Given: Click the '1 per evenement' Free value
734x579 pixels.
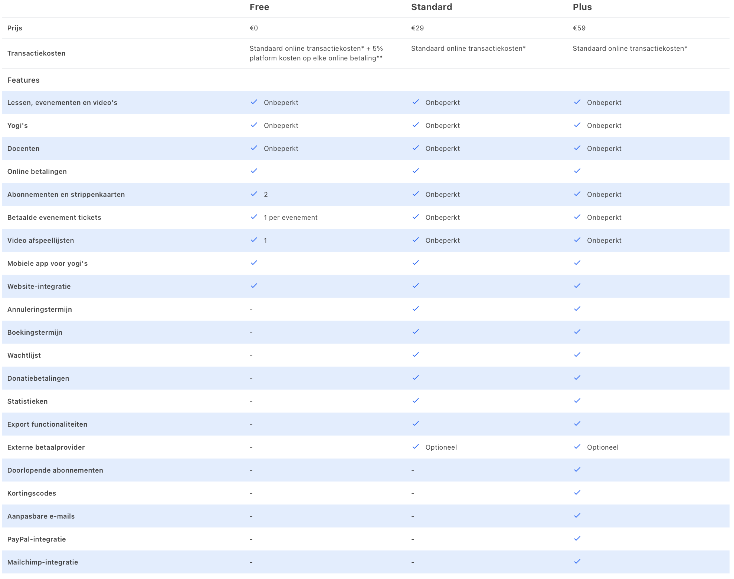Looking at the screenshot, I should tap(291, 218).
